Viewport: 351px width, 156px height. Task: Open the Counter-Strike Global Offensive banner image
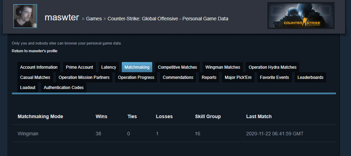coord(301,16)
